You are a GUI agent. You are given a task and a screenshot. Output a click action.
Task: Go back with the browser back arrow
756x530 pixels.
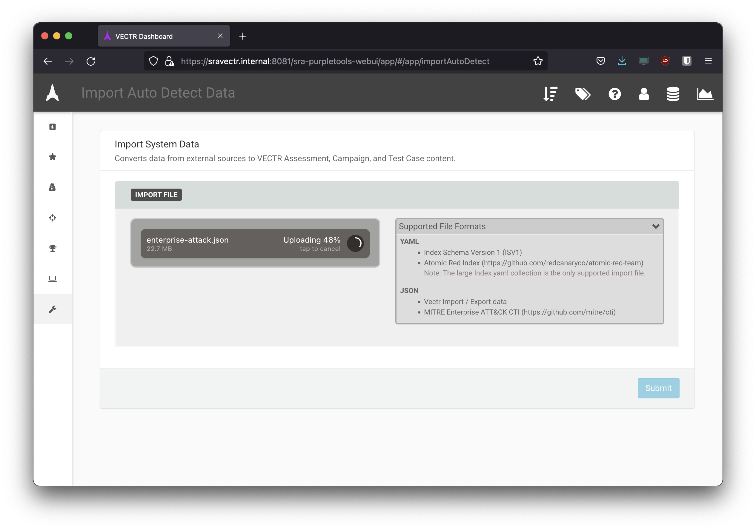click(48, 61)
